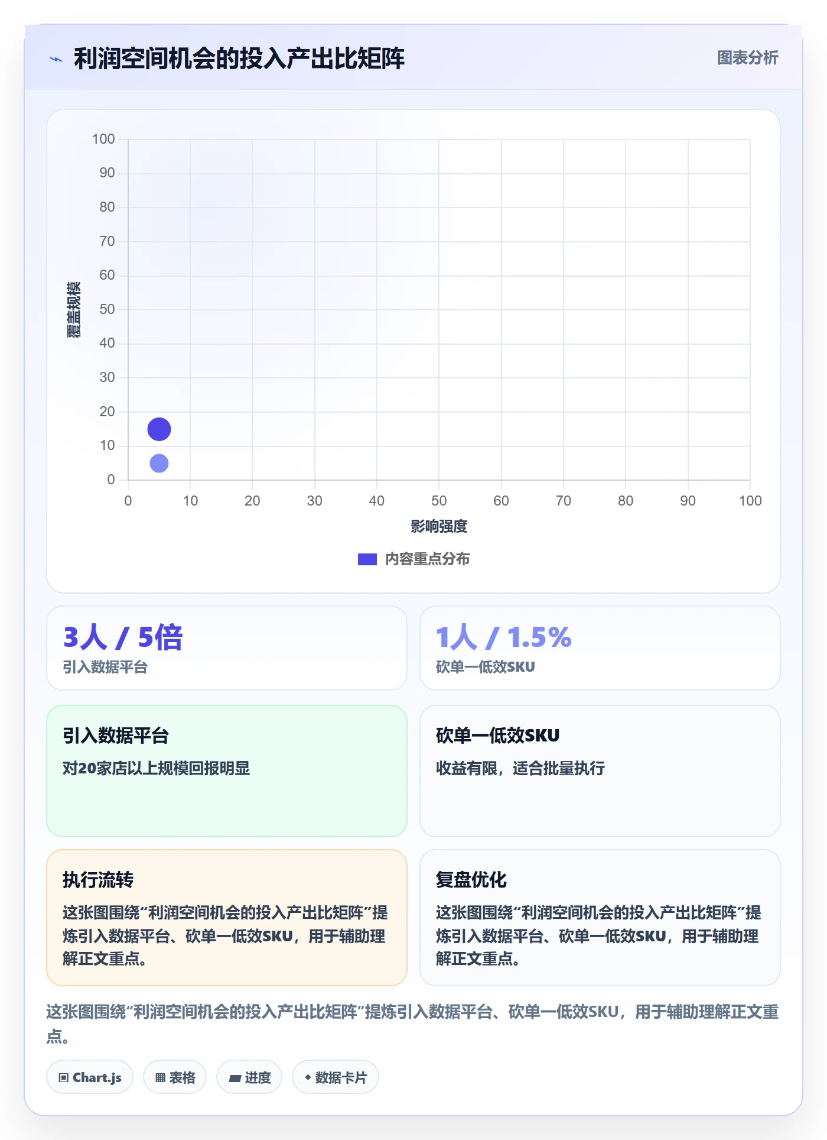The height and width of the screenshot is (1140, 827).
Task: Click the 影响强度 x-axis title
Action: 439,526
